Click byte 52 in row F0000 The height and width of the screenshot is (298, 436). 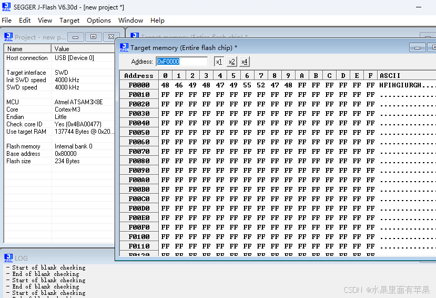coord(261,85)
